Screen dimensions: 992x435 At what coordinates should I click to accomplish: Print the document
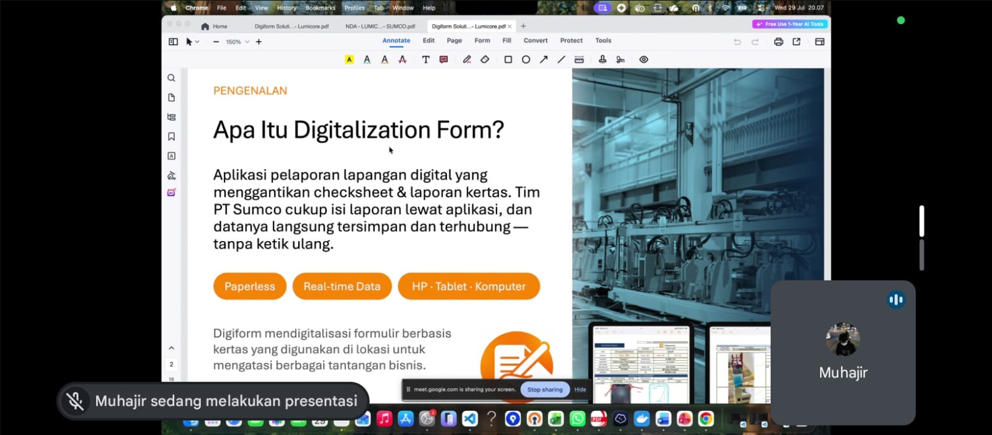[779, 42]
